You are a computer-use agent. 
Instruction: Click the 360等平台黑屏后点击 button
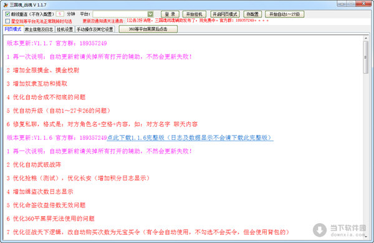click(148, 29)
